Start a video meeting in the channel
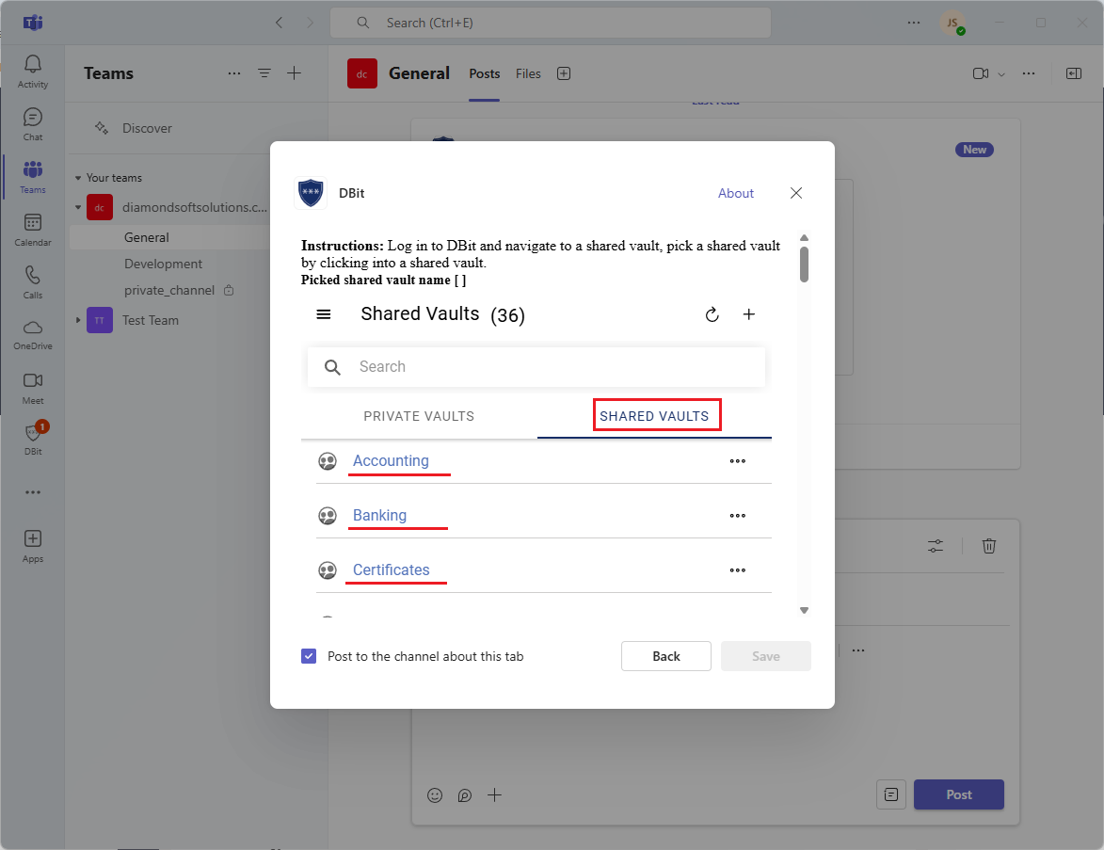1104x850 pixels. (x=980, y=74)
